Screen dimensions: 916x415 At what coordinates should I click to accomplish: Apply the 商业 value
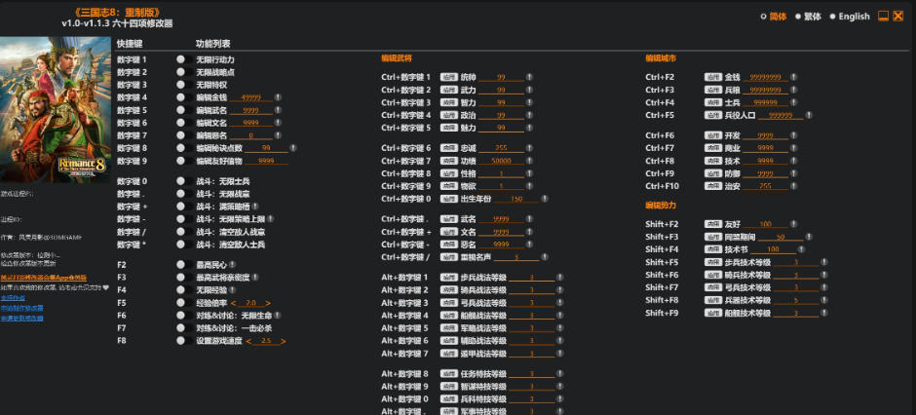(x=712, y=148)
